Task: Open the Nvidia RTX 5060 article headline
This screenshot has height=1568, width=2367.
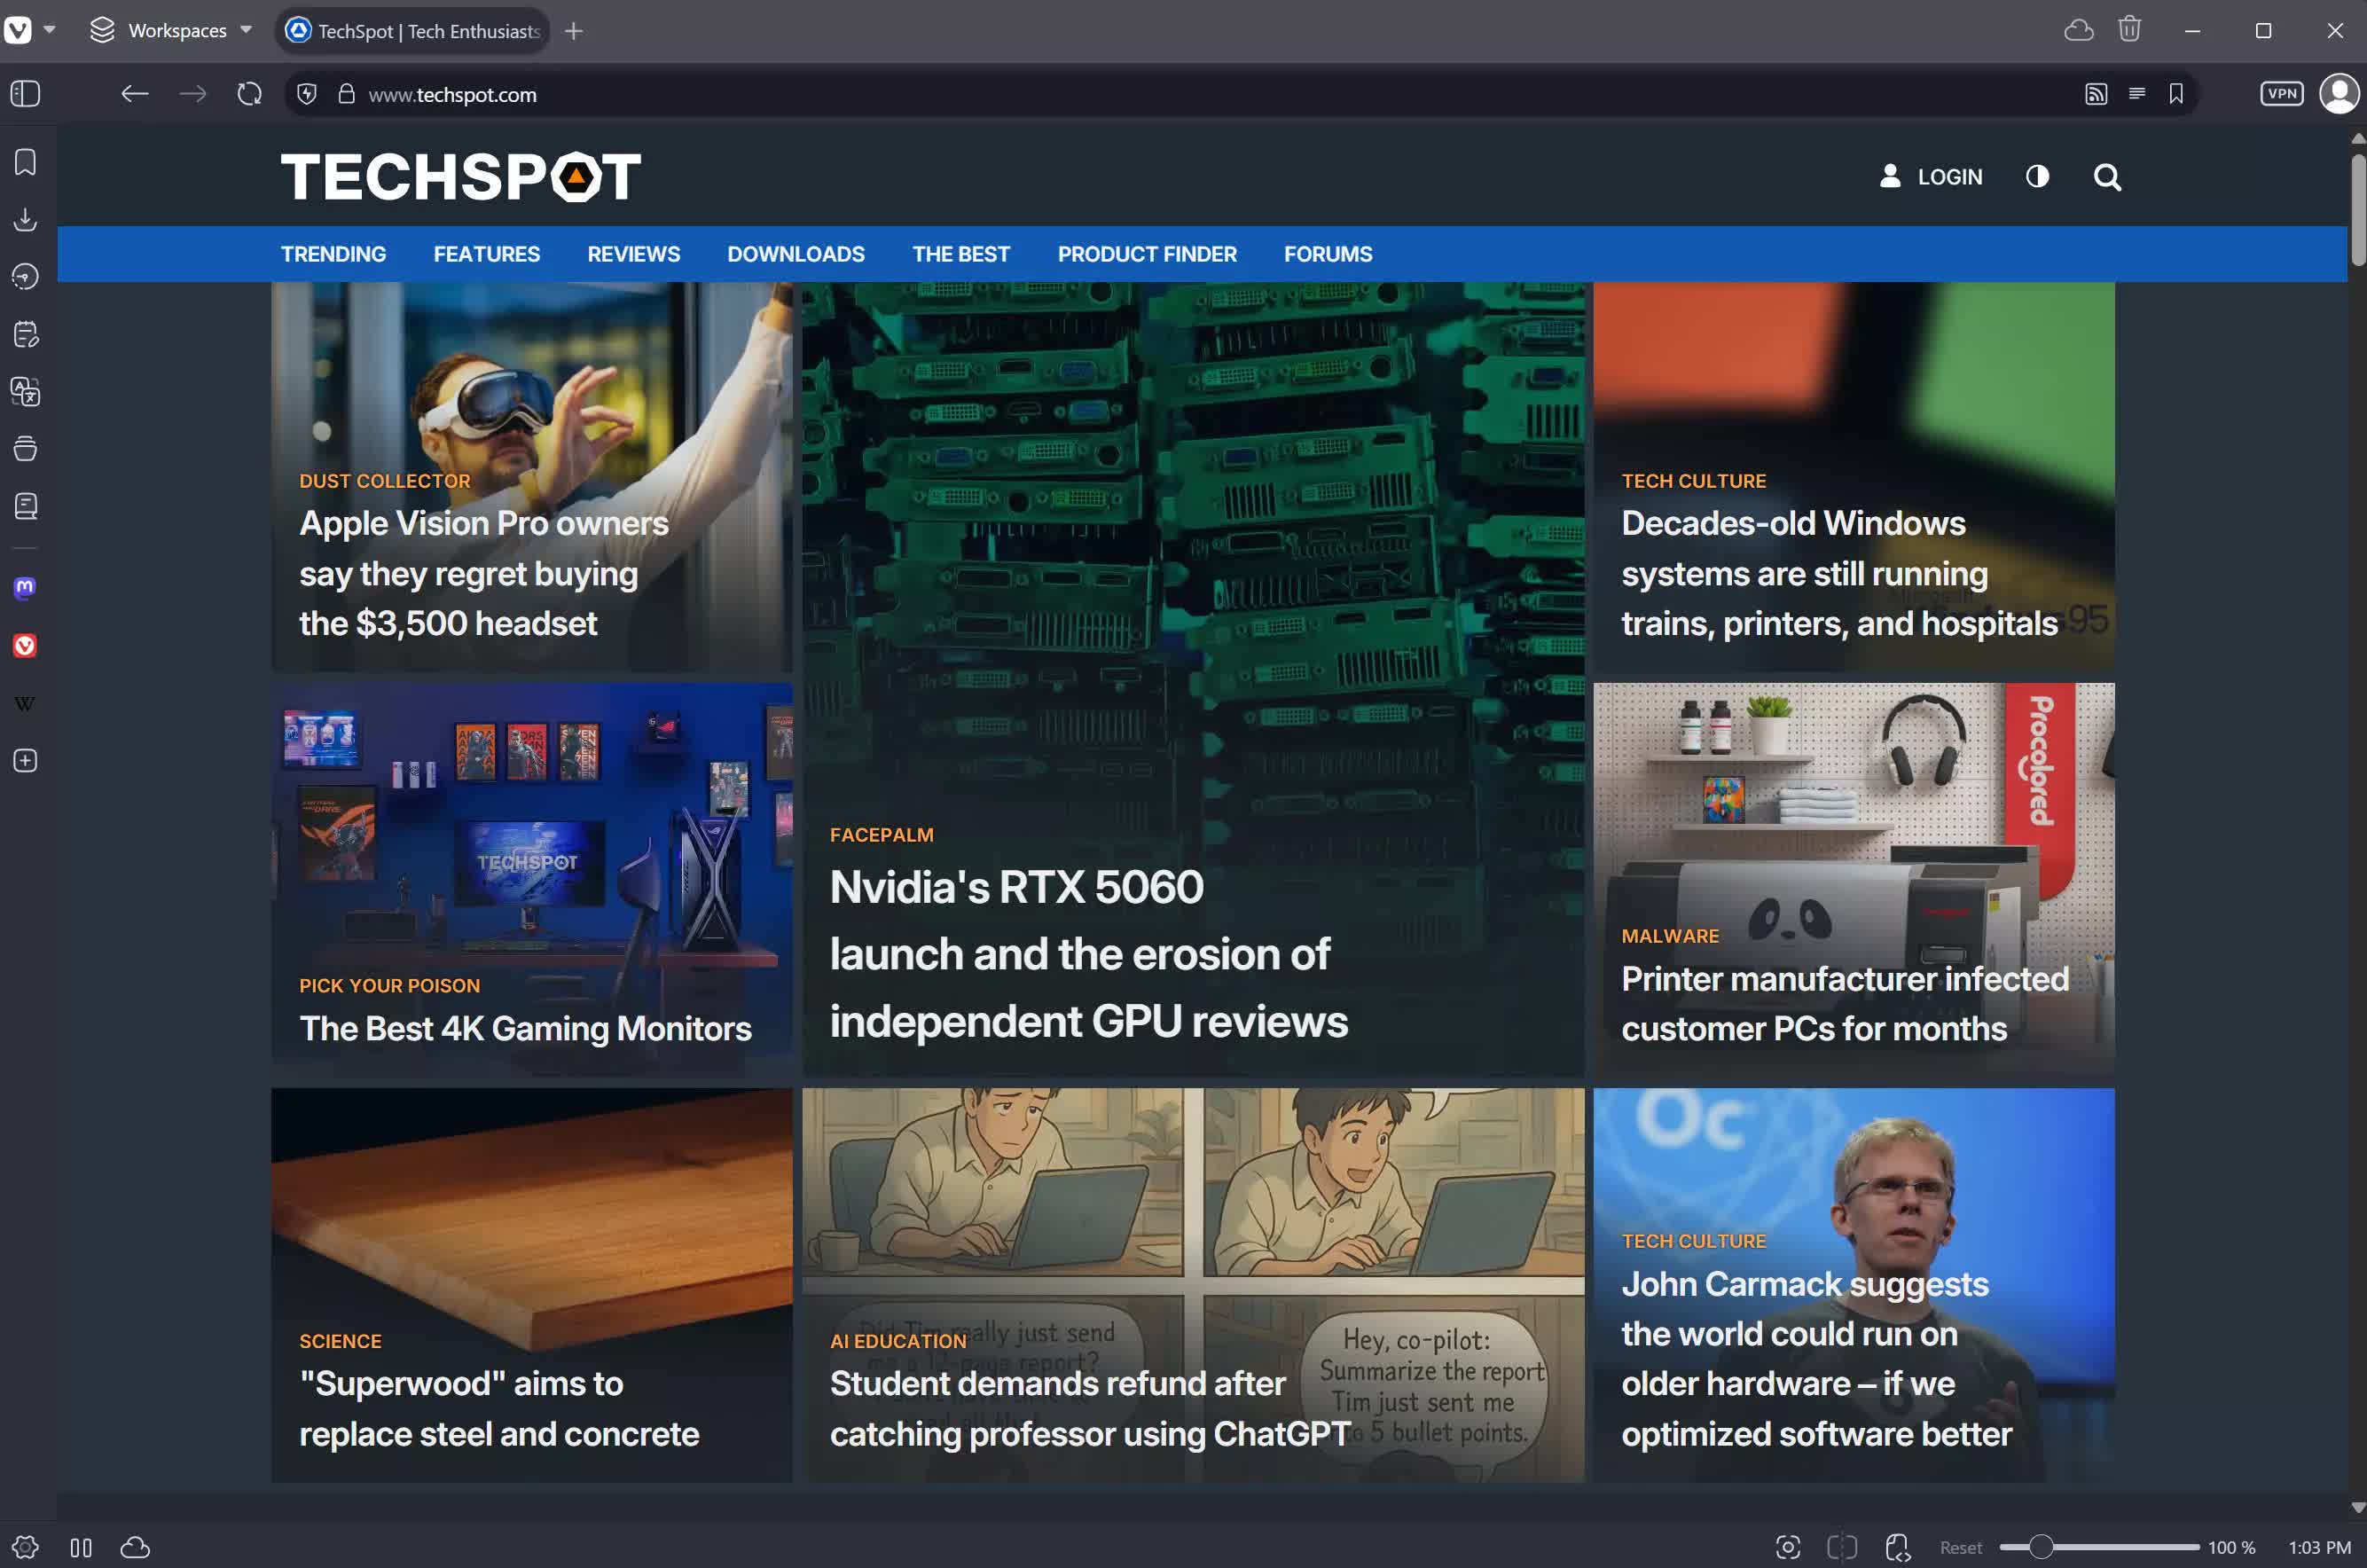Action: [1088, 954]
